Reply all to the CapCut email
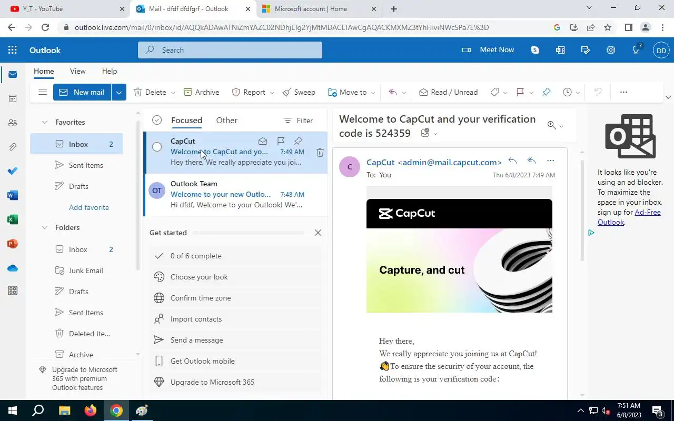This screenshot has width=674, height=421. tap(532, 161)
